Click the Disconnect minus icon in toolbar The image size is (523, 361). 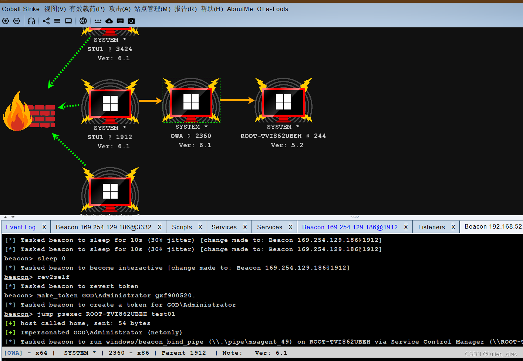coord(17,21)
